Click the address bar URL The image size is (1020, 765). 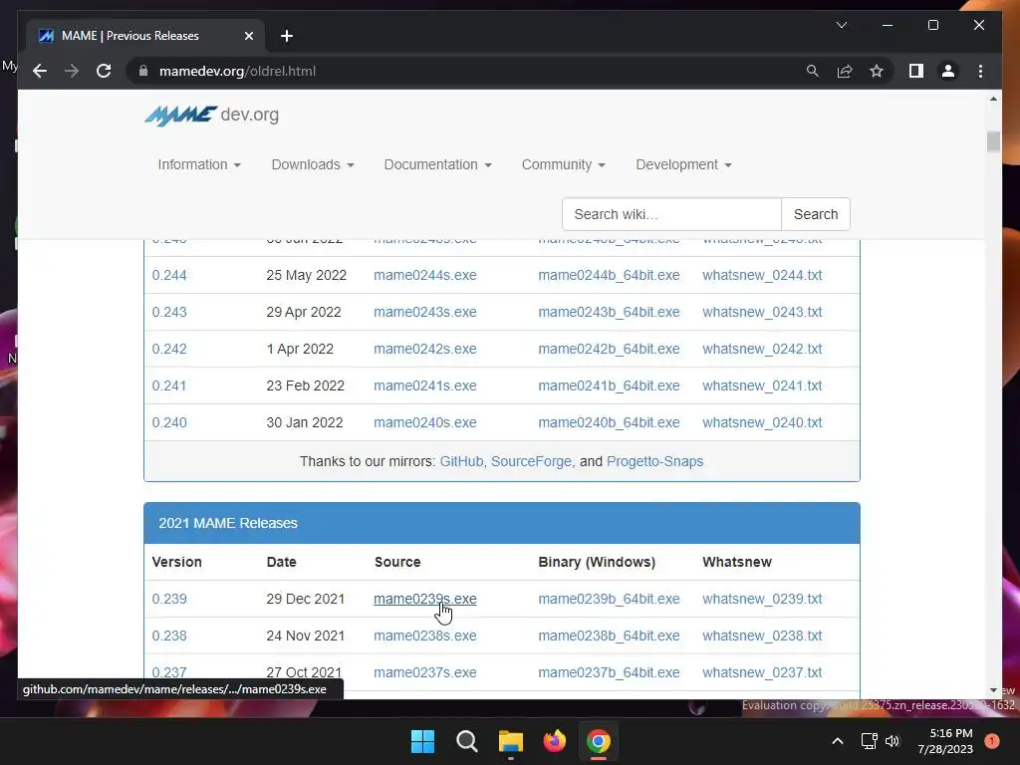(237, 71)
